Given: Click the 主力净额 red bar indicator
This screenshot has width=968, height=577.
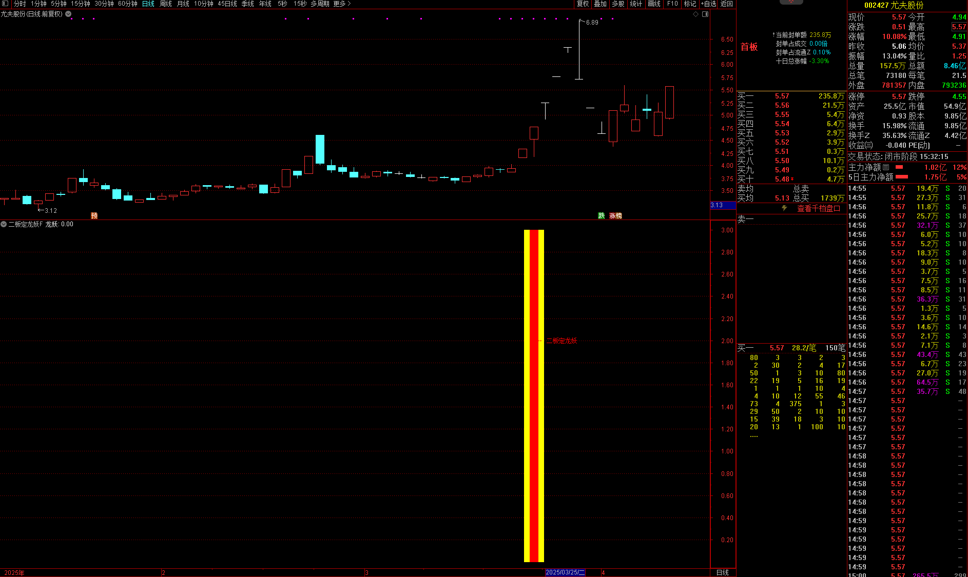Looking at the screenshot, I should (899, 167).
